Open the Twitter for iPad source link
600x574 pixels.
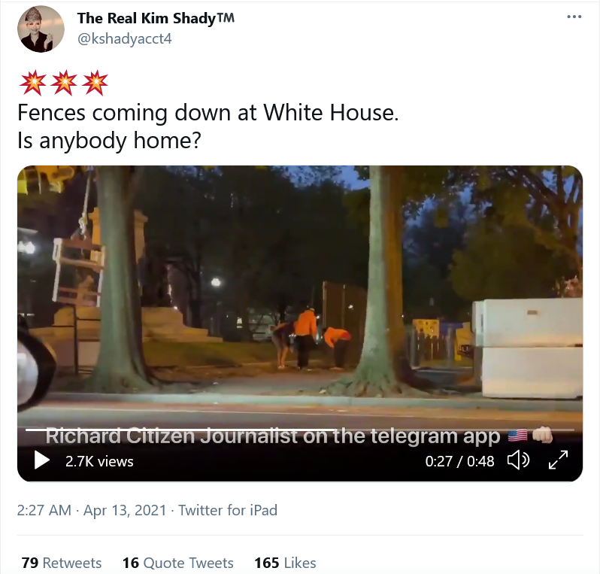[x=228, y=510]
